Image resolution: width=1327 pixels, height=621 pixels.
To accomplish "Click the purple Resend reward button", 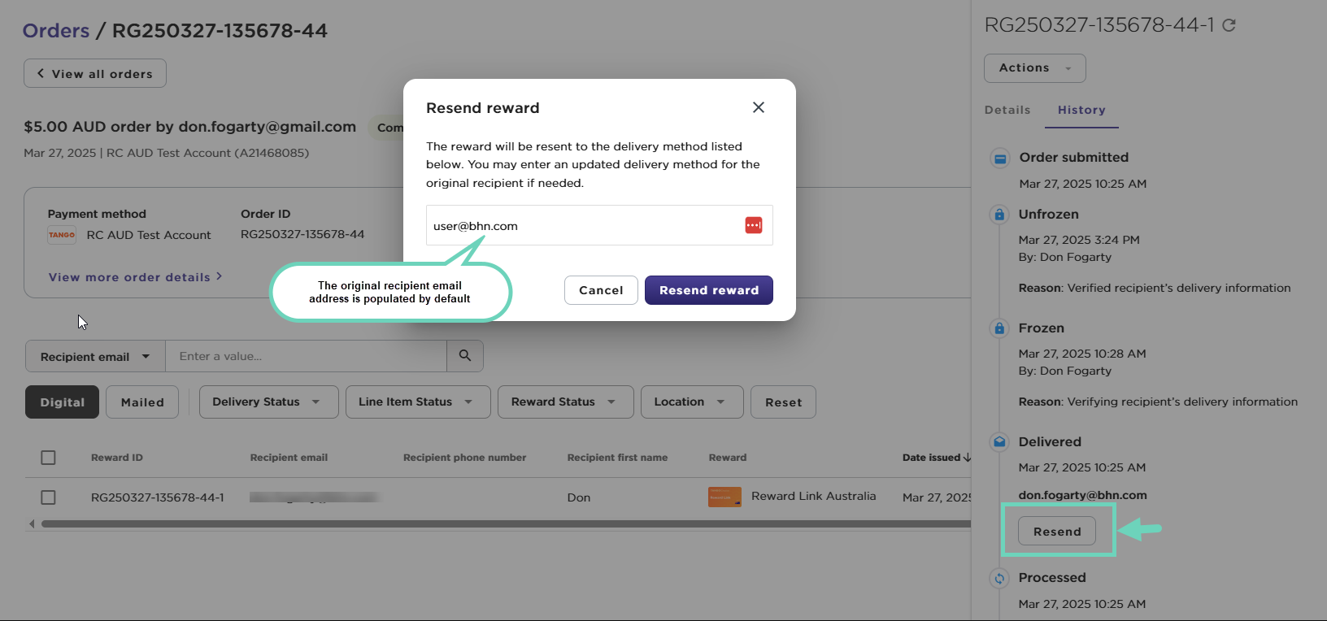I will pos(708,290).
